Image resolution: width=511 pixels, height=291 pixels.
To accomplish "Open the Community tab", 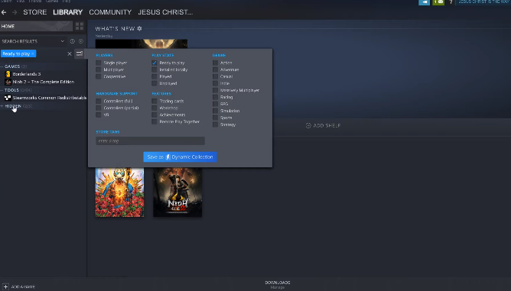I will (x=110, y=12).
